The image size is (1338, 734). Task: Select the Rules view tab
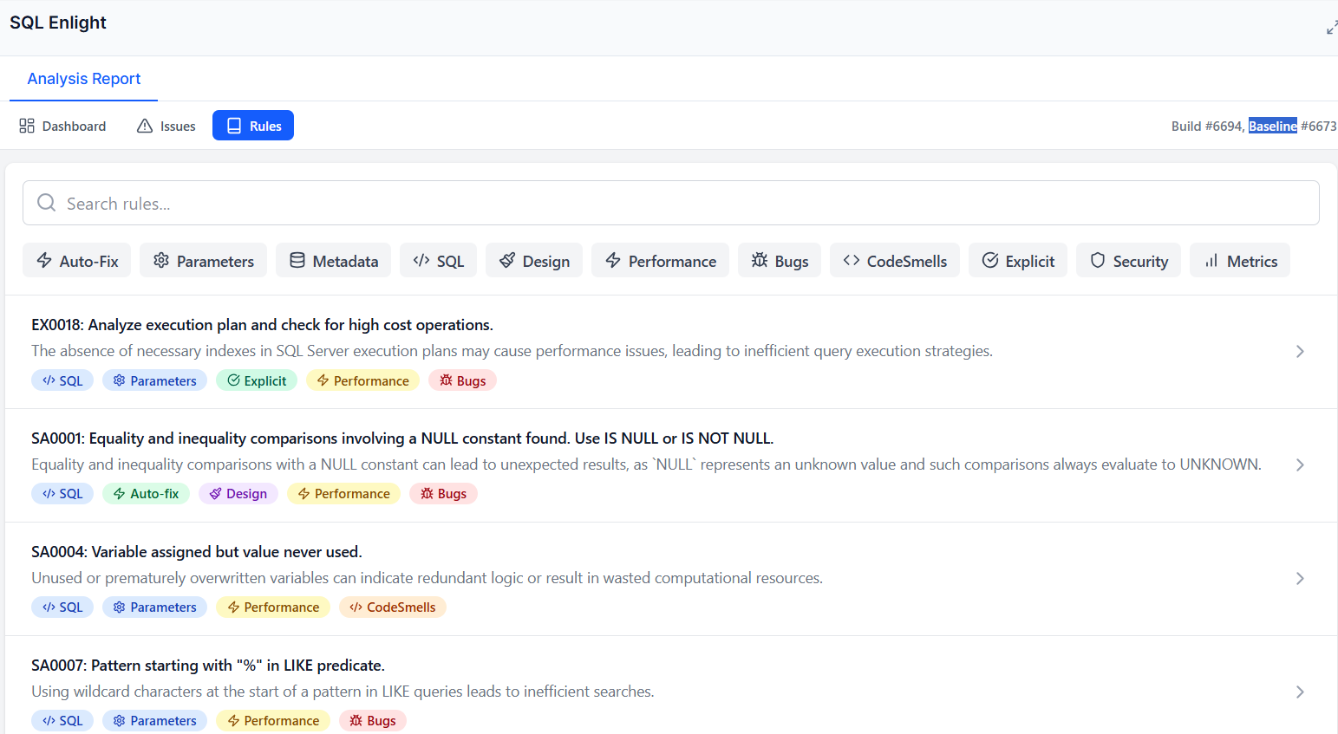253,126
